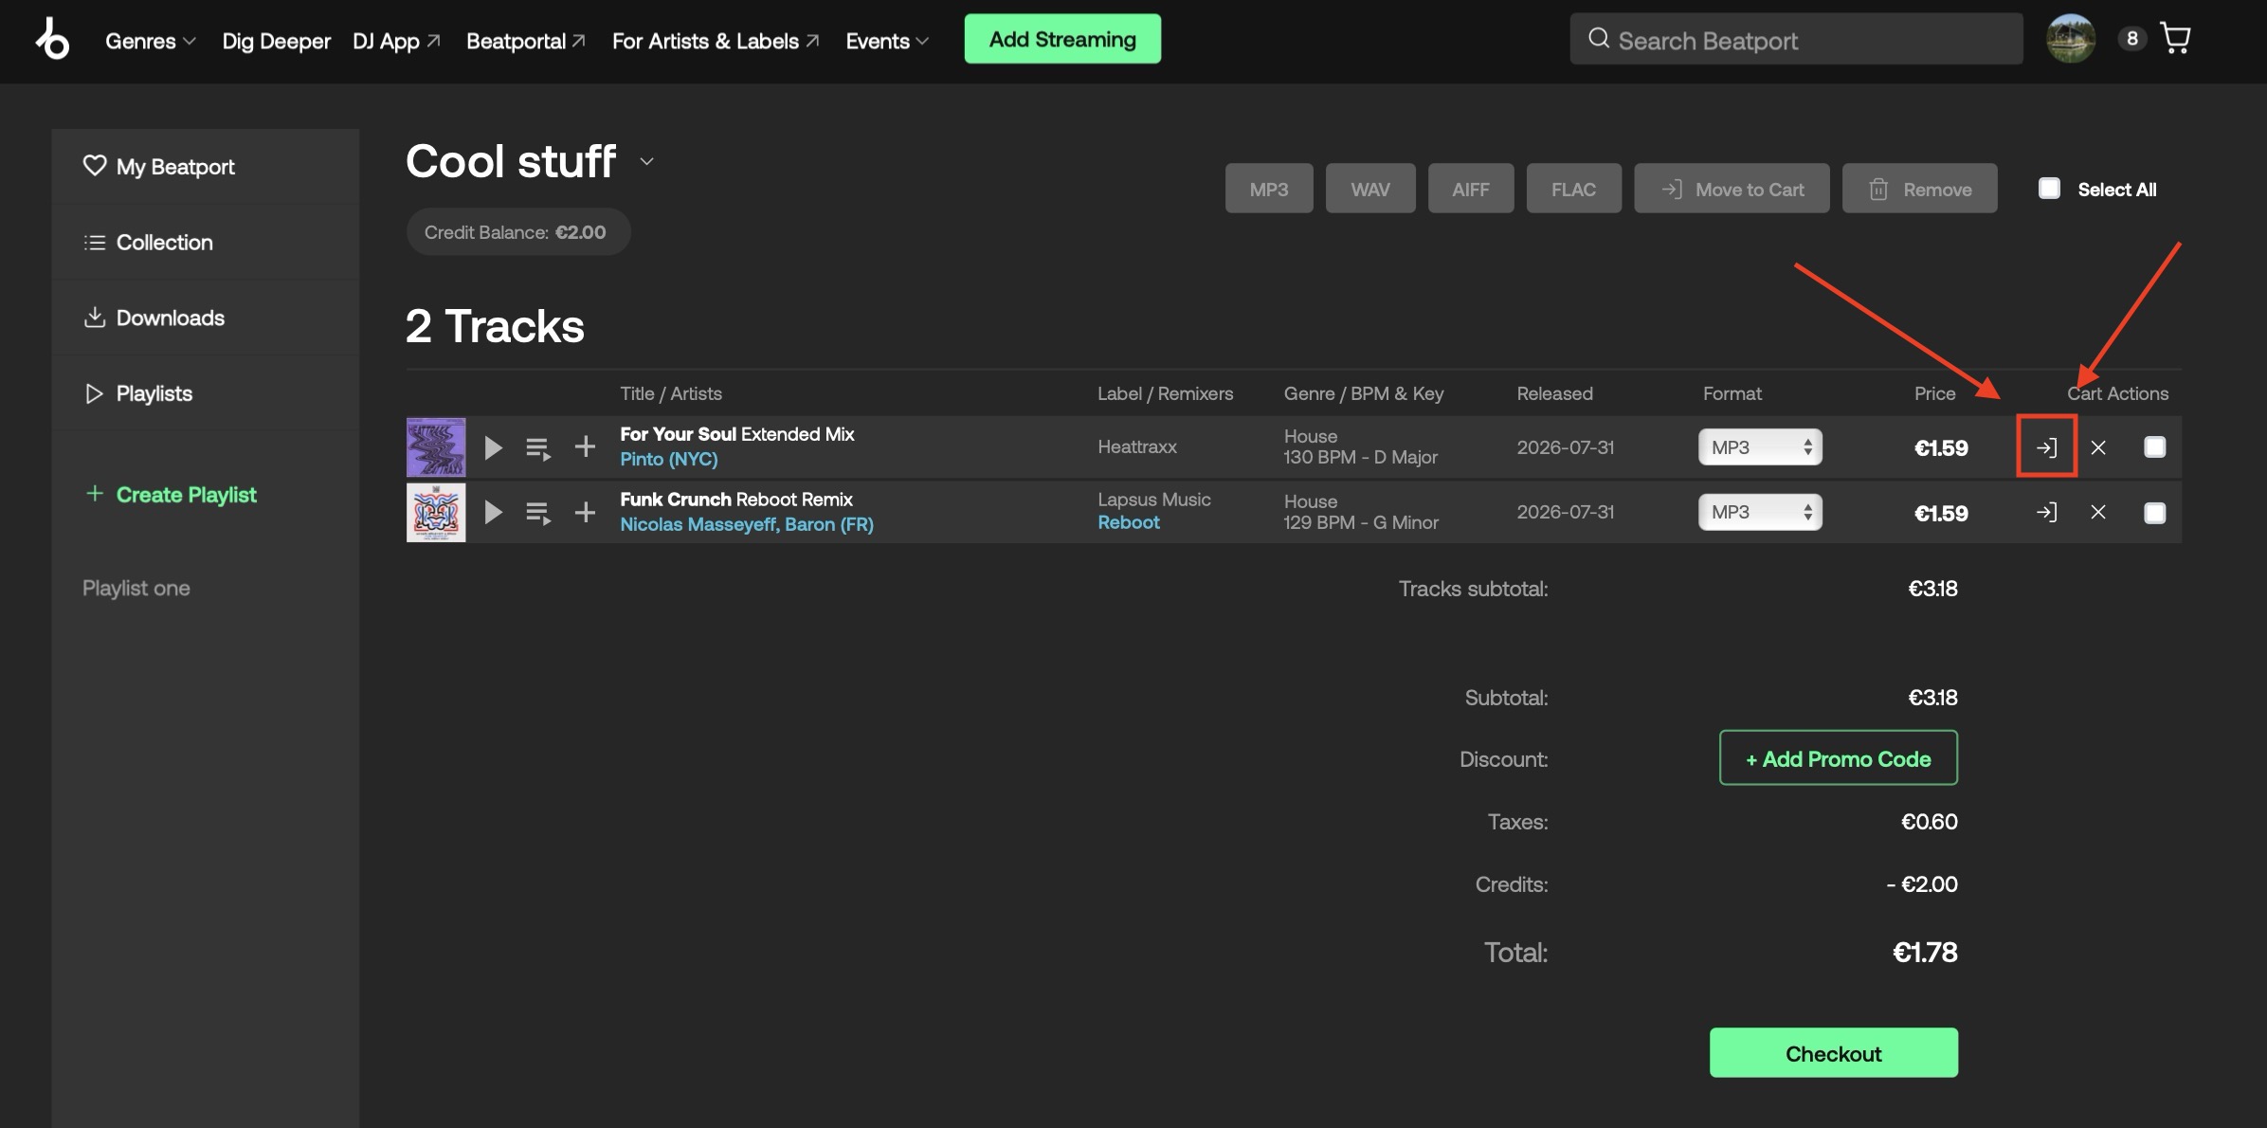The width and height of the screenshot is (2267, 1128).
Task: Toggle the Select All checkbox
Action: 2049,189
